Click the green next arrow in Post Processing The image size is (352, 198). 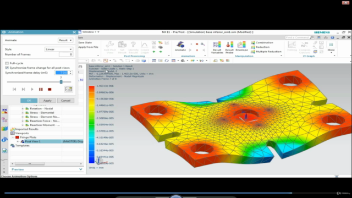coord(161,52)
